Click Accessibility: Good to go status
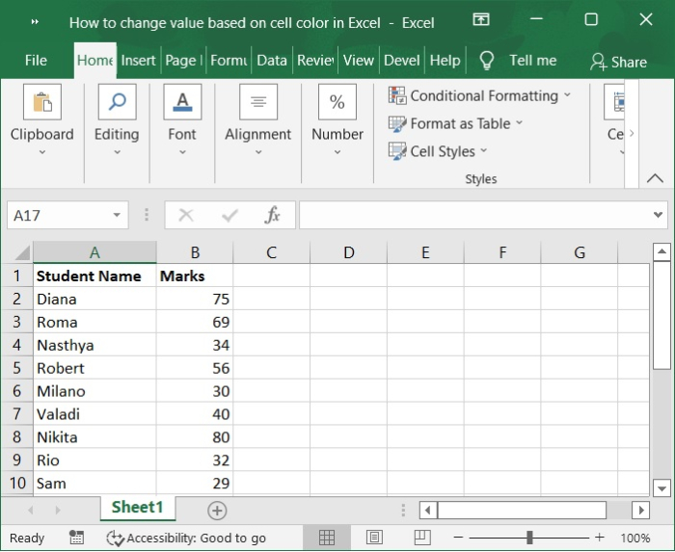 (x=186, y=539)
